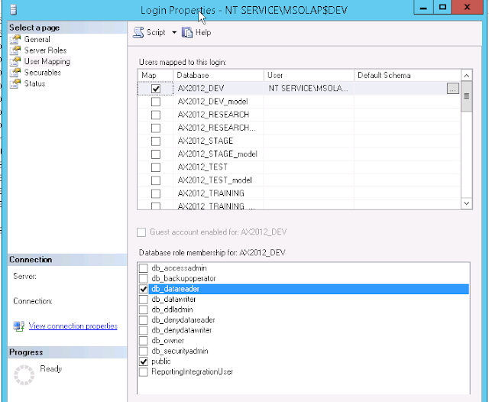Open the Status page
The height and width of the screenshot is (402, 489).
[34, 83]
